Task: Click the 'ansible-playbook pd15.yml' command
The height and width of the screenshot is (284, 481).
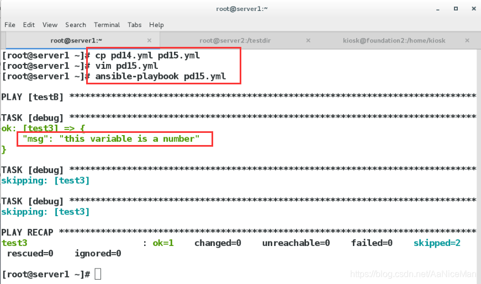Action: tap(161, 77)
